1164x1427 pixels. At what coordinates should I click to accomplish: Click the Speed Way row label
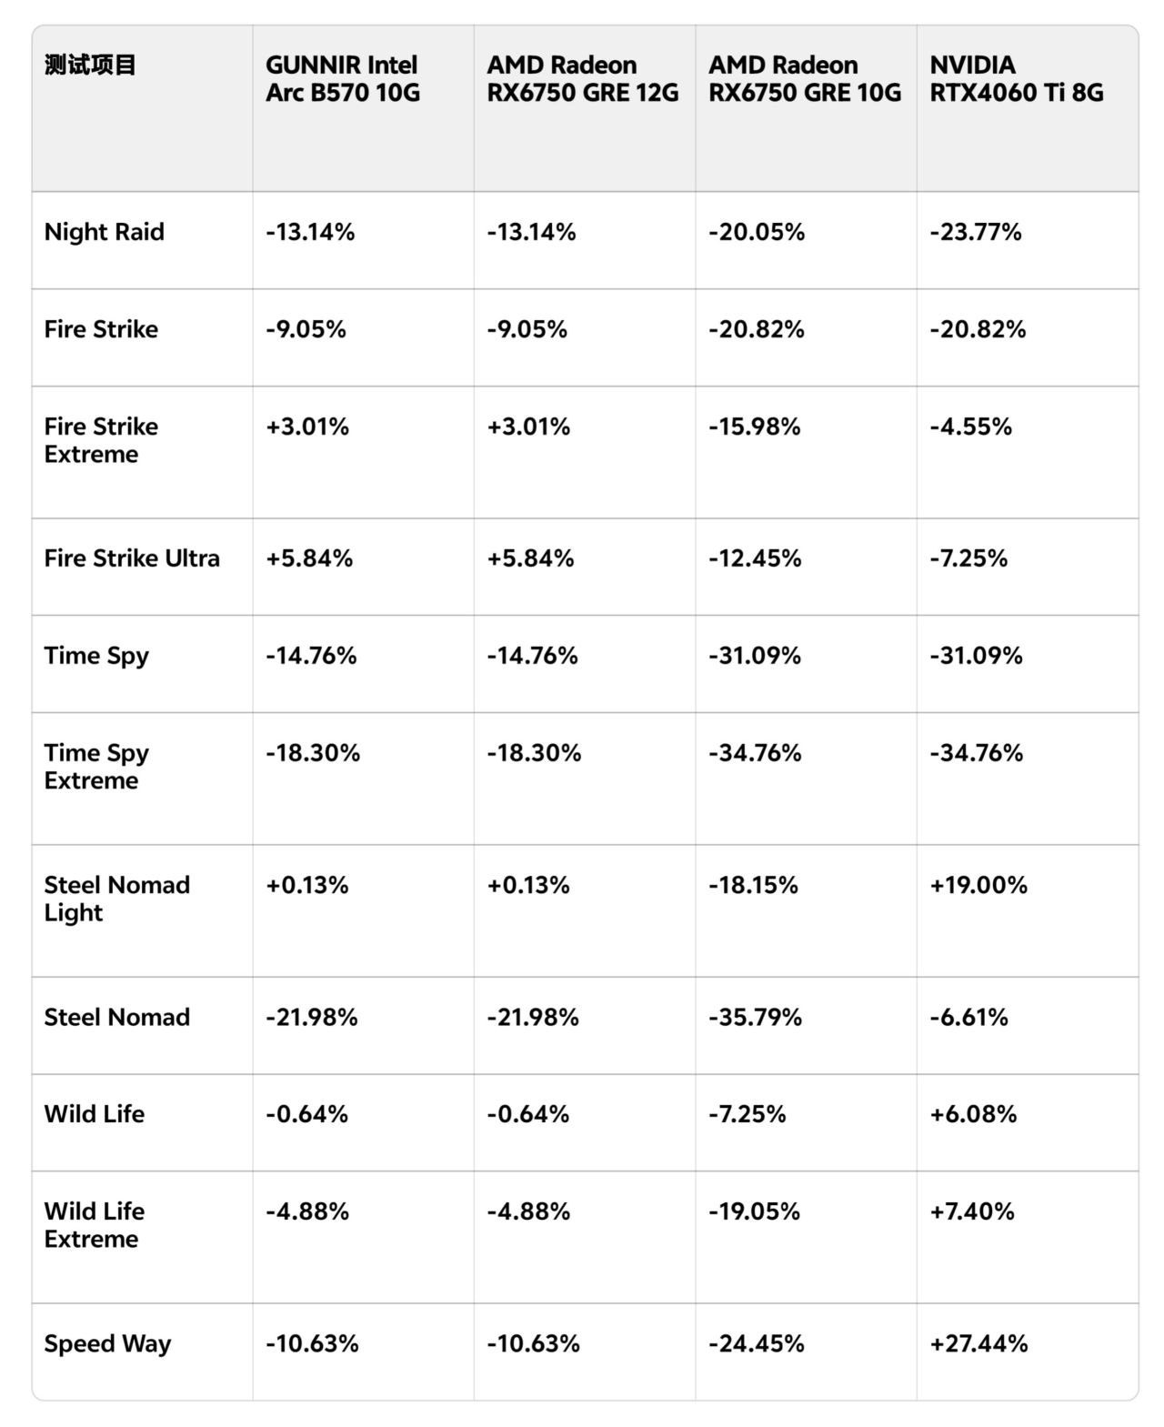(x=107, y=1343)
